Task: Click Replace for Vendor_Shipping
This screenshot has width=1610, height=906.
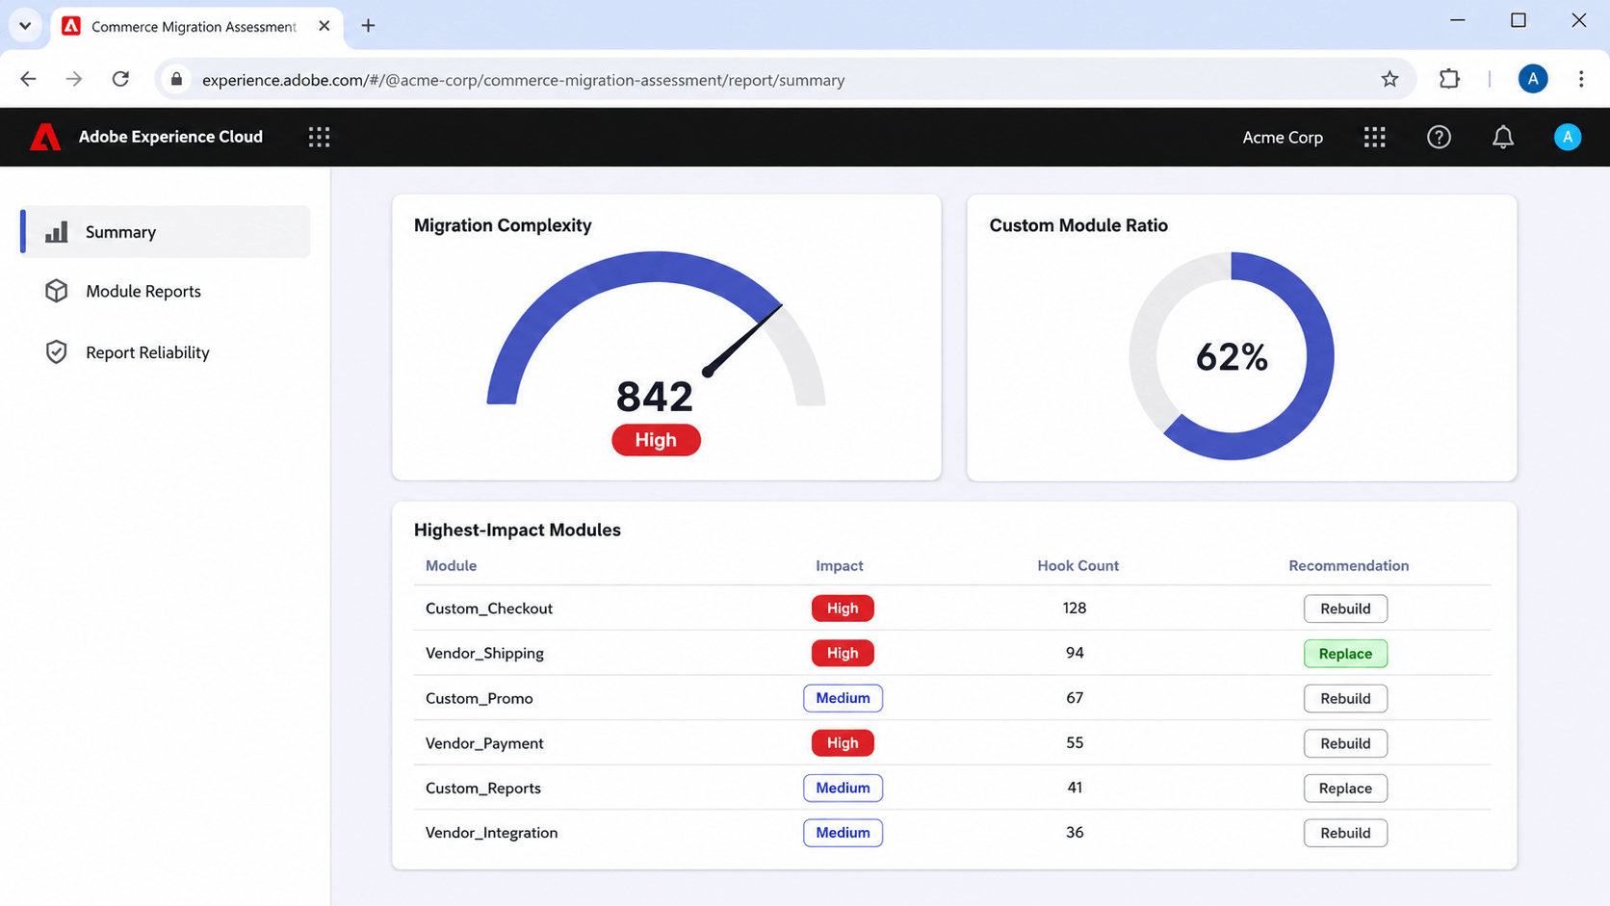Action: pyautogui.click(x=1345, y=654)
